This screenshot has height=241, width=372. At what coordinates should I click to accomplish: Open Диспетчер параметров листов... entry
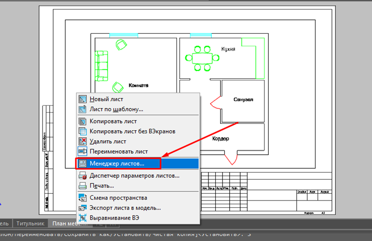click(x=138, y=176)
